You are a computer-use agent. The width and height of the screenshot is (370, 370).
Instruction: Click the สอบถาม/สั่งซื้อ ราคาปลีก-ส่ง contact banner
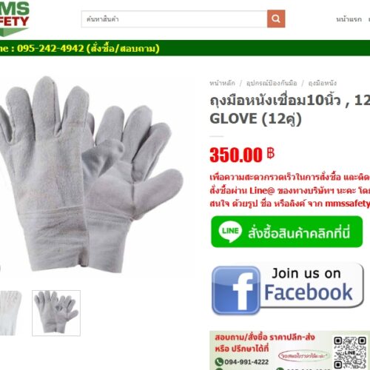click(289, 350)
